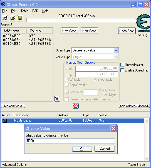Click the Undo Scan button
The width and height of the screenshot is (151, 168).
pyautogui.click(x=127, y=31)
